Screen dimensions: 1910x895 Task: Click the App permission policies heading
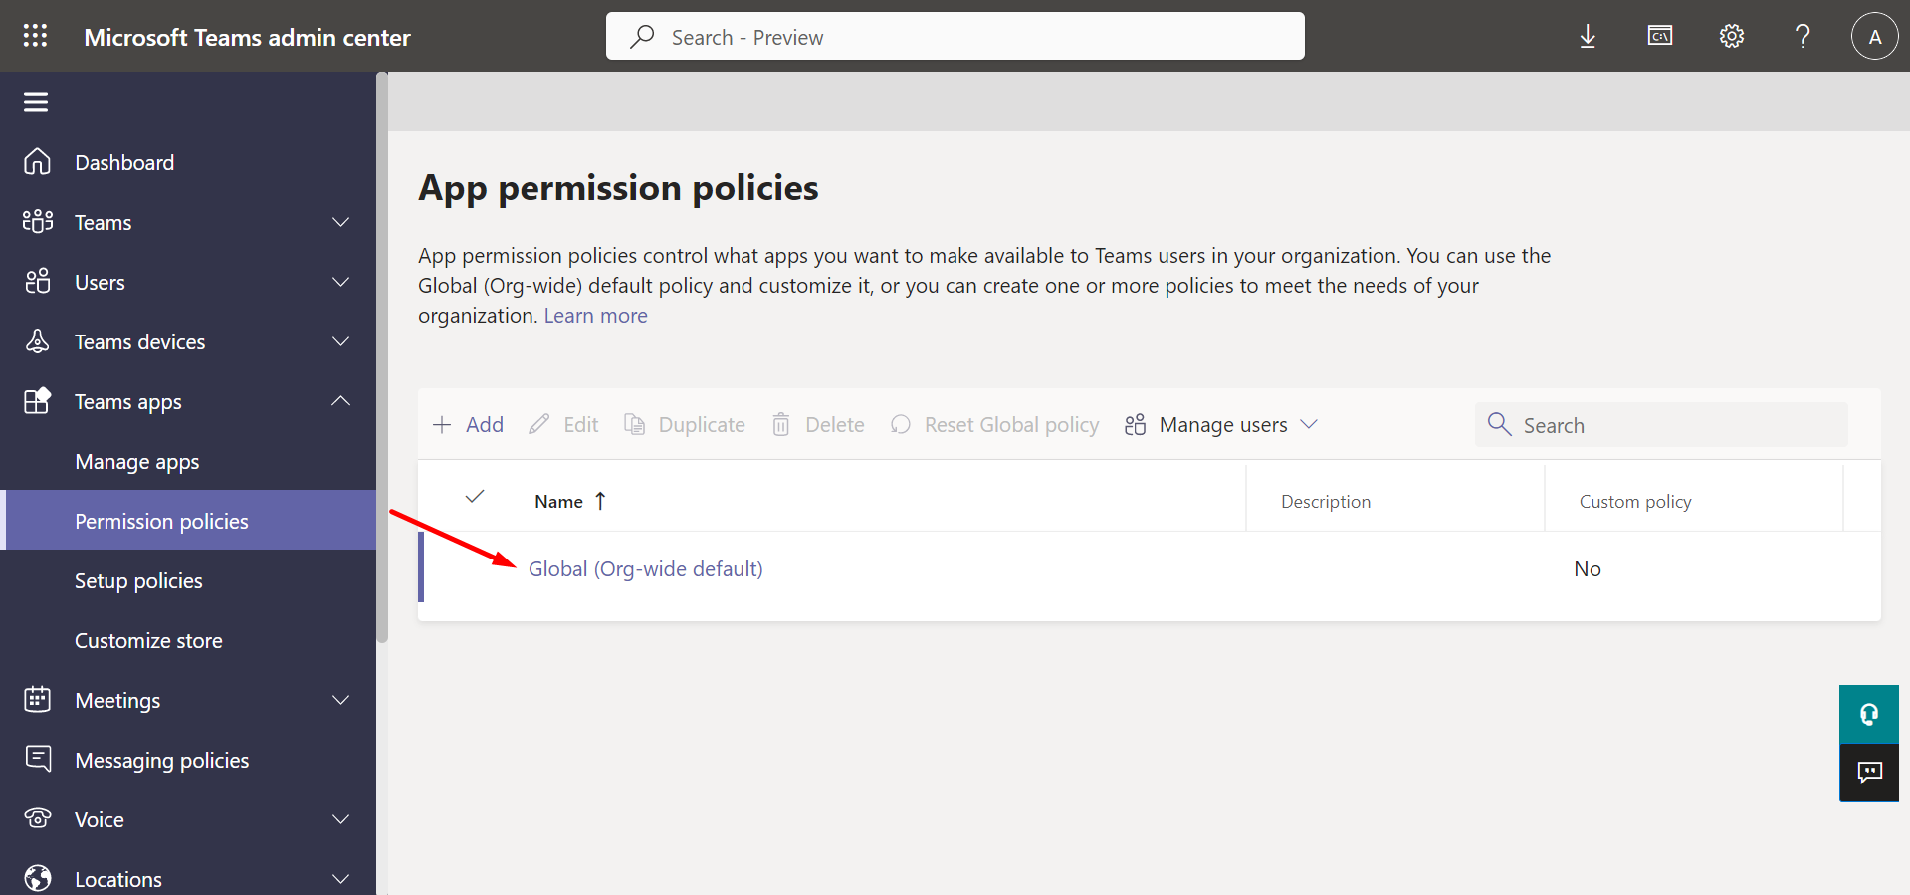(618, 188)
